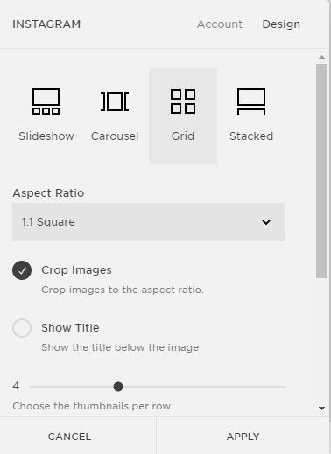Click the scrollbar down arrow

coord(321,409)
